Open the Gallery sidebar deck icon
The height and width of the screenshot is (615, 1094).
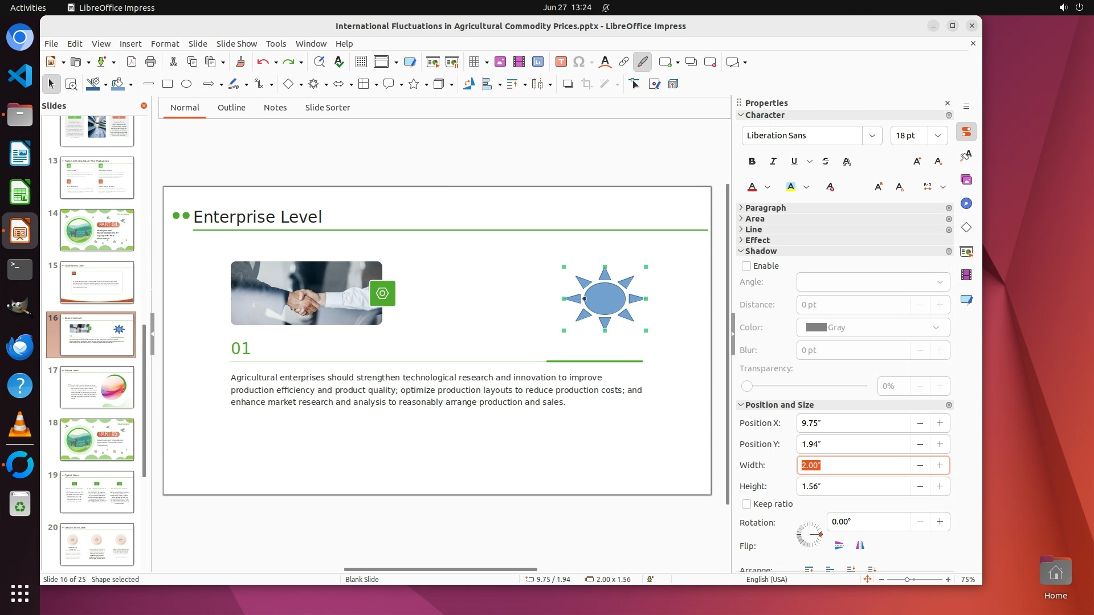coord(966,180)
